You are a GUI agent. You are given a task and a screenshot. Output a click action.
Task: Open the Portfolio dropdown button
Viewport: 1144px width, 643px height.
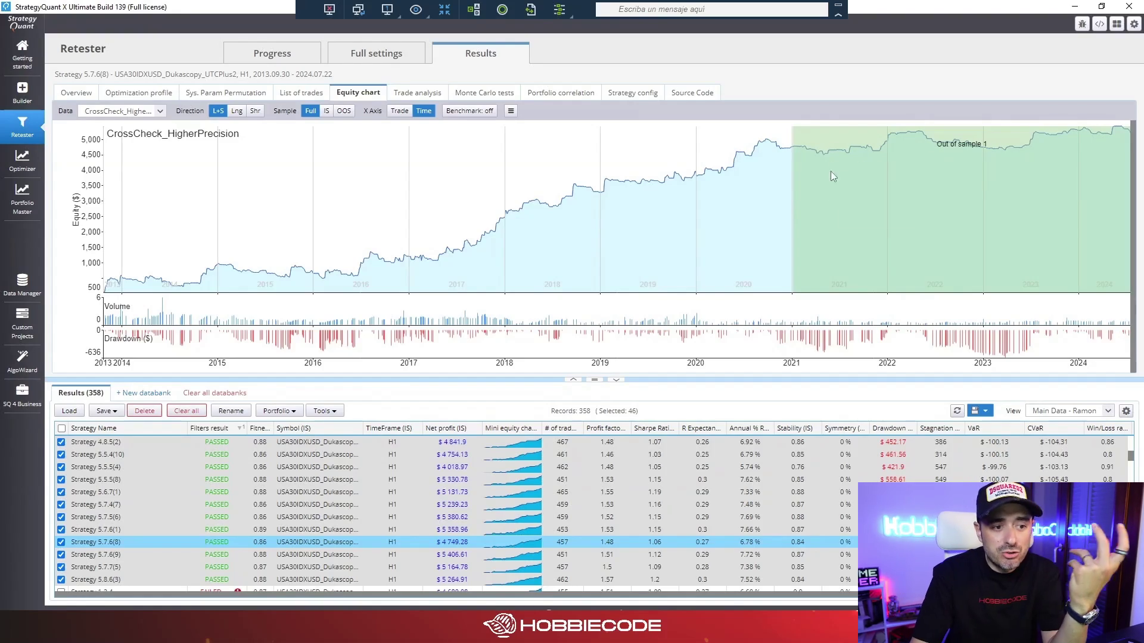coord(279,411)
